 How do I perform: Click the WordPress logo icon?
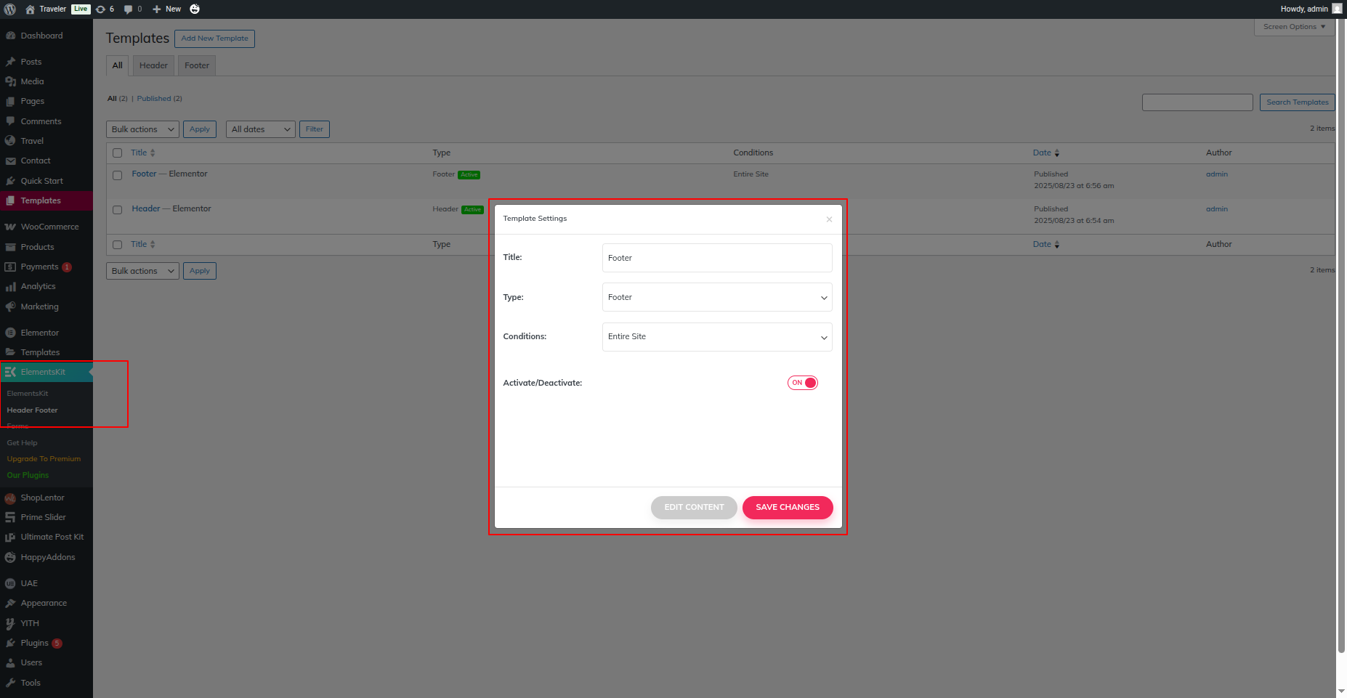click(x=10, y=9)
